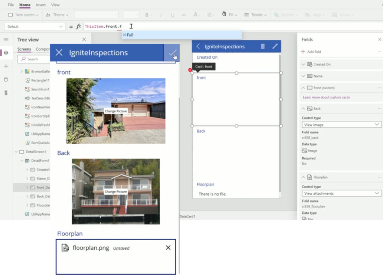Collapse the Back field section
The height and width of the screenshot is (275, 383).
(303, 109)
